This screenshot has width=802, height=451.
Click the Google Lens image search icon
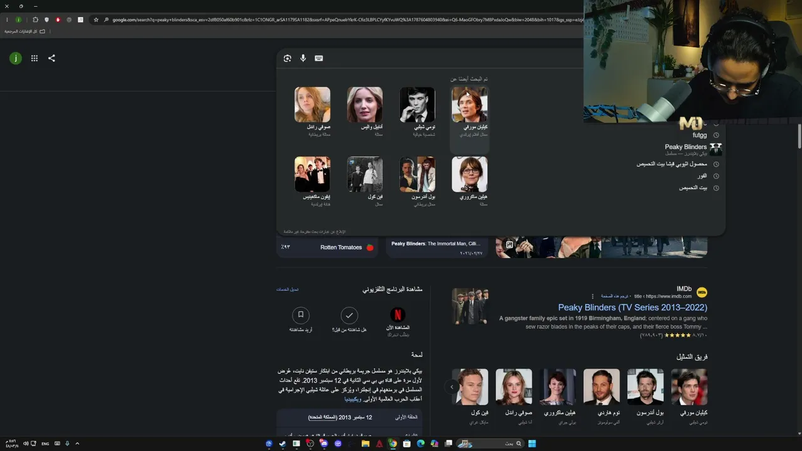point(288,58)
